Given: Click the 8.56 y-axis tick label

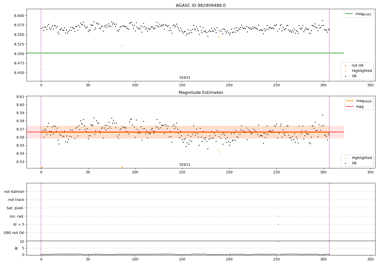Looking at the screenshot, I should click(20, 137).
